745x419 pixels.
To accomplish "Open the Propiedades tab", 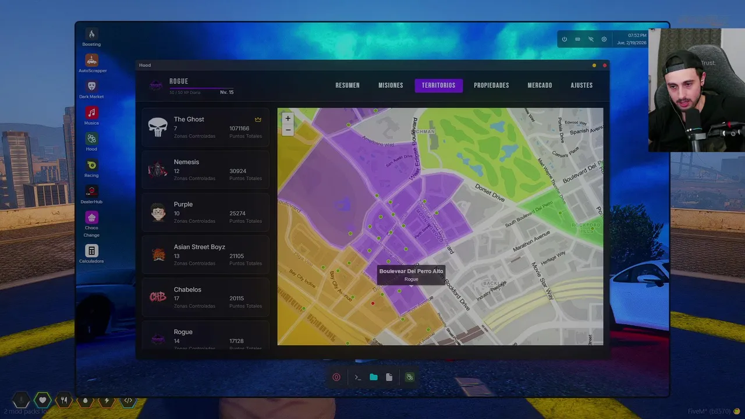I will coord(491,86).
